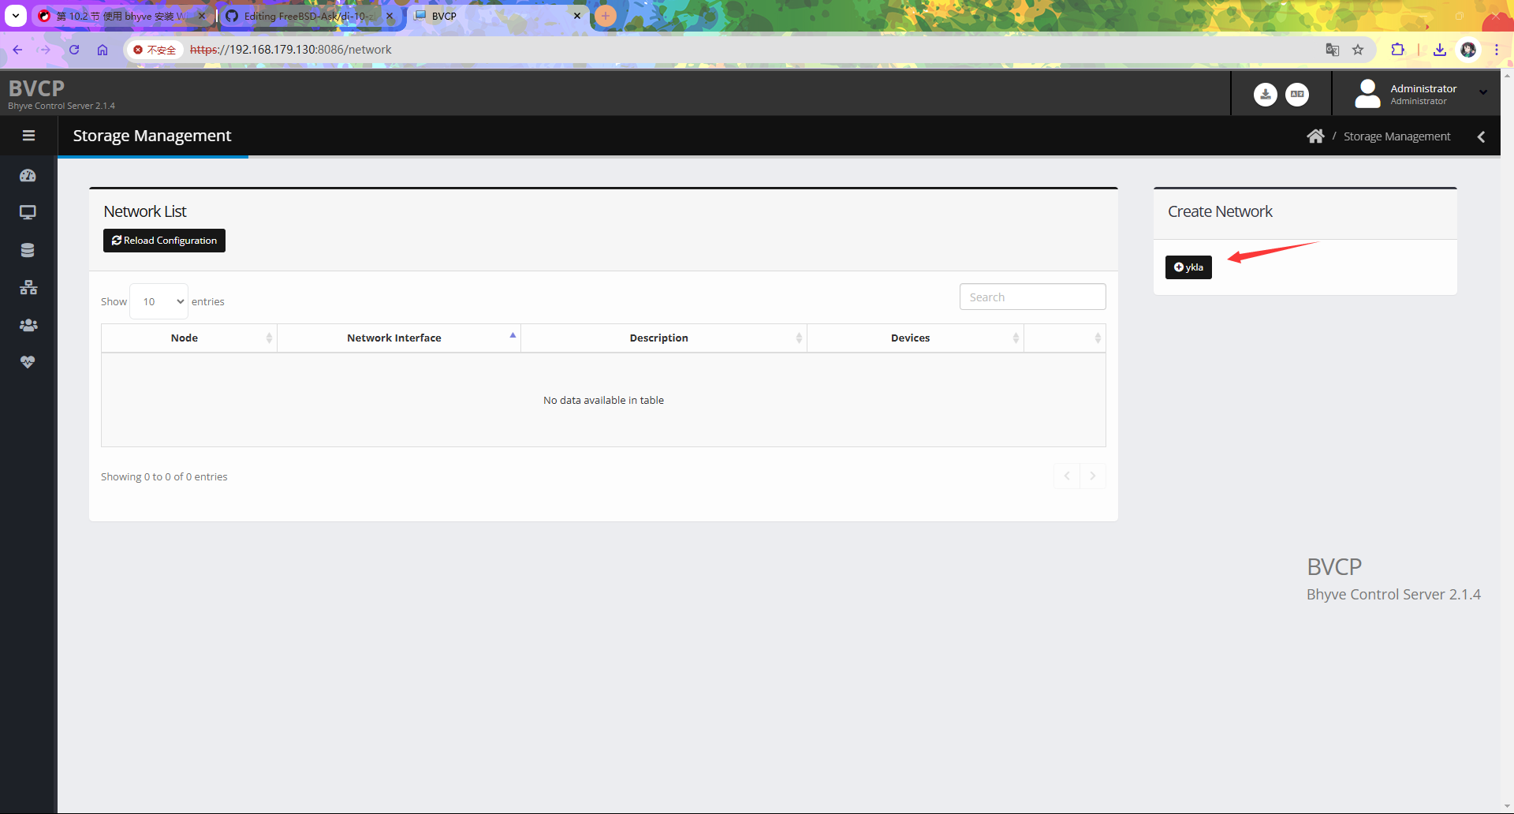Open the browser tab search dropdown
The width and height of the screenshot is (1514, 814).
pyautogui.click(x=15, y=16)
